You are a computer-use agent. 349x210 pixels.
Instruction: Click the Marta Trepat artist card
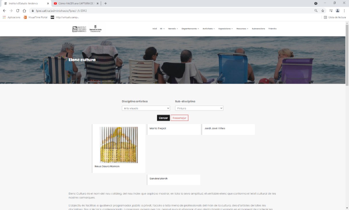click(174, 129)
